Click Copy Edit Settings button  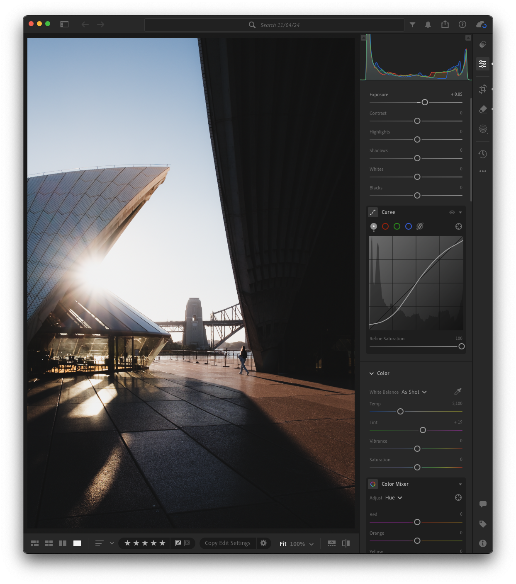point(228,543)
